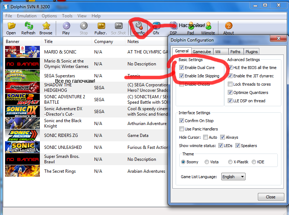
Task: Click the Stop emulation icon
Action: 84,26
